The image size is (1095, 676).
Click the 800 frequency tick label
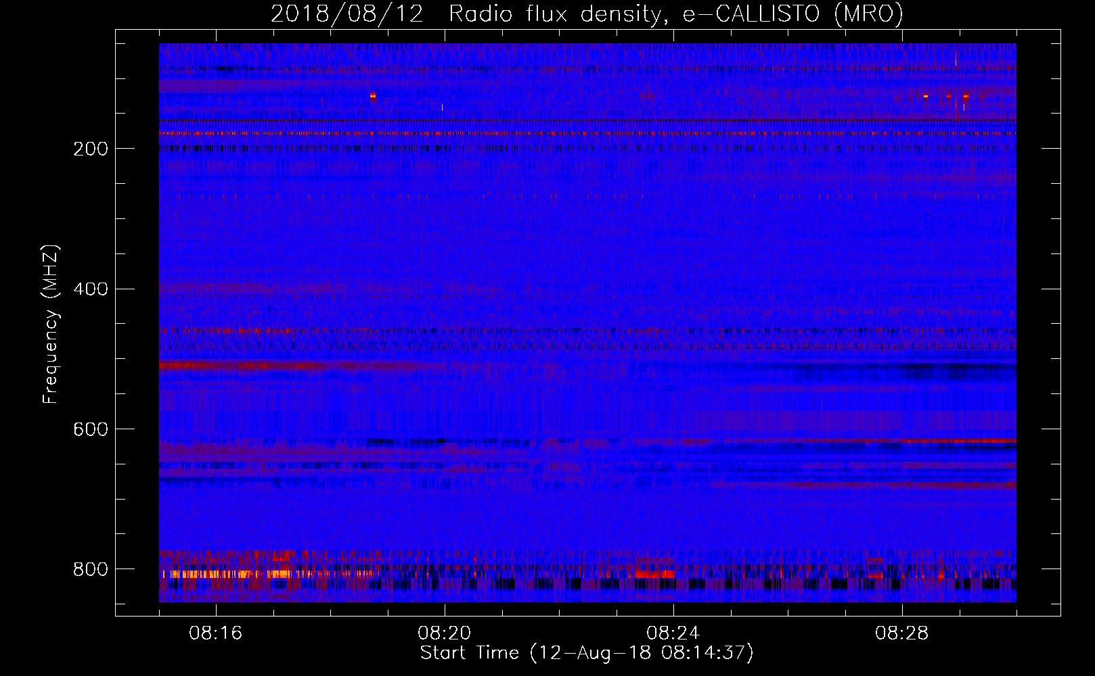[91, 569]
